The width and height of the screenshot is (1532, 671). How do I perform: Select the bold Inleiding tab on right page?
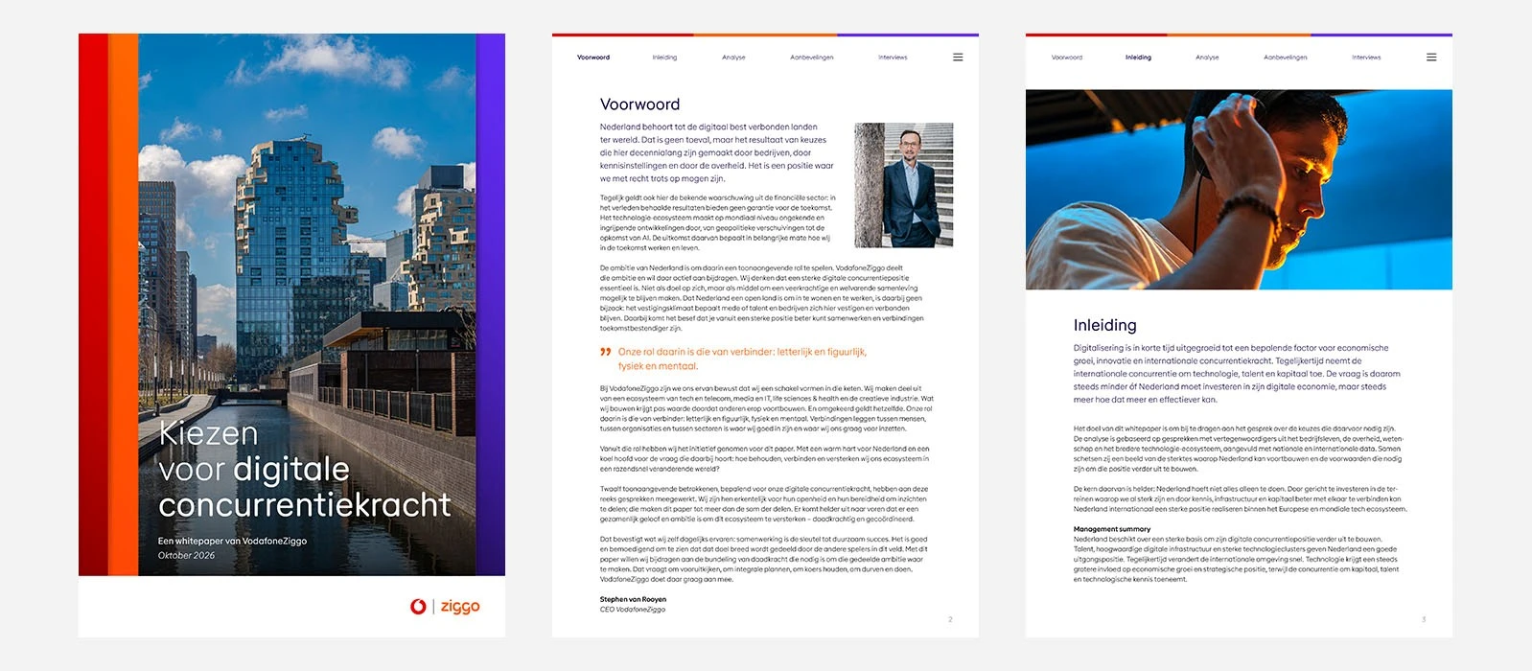click(x=1138, y=58)
